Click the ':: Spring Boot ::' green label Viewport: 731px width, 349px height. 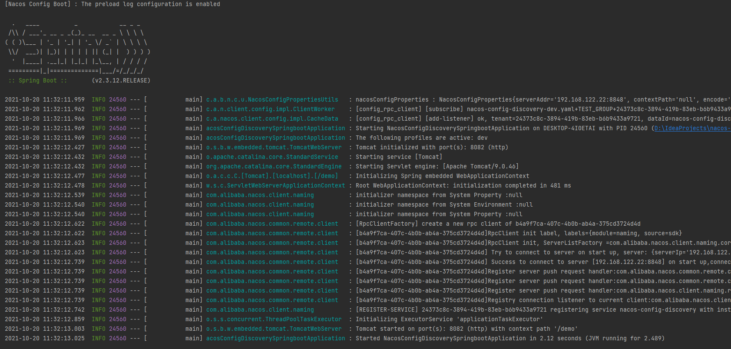pos(38,80)
